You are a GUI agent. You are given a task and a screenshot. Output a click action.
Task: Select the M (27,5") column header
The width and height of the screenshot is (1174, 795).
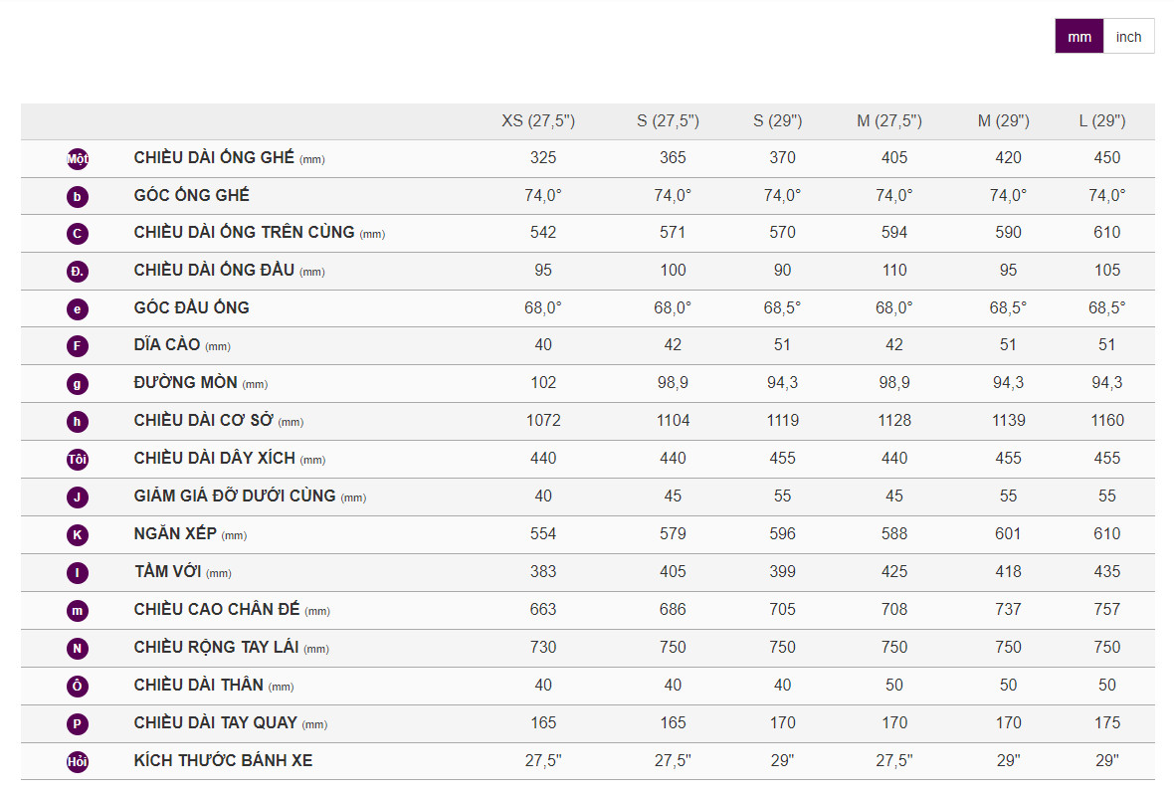889,121
